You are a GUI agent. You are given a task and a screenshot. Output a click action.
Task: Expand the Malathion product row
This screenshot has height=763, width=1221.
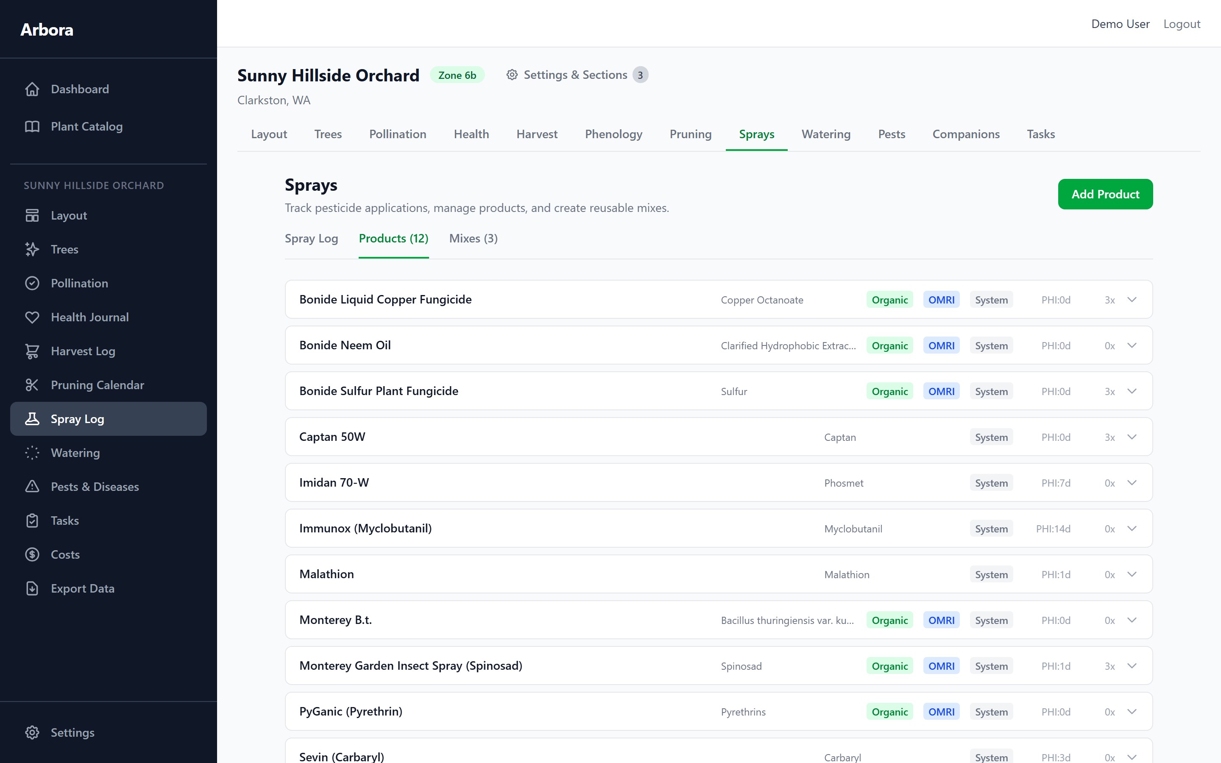point(1132,574)
